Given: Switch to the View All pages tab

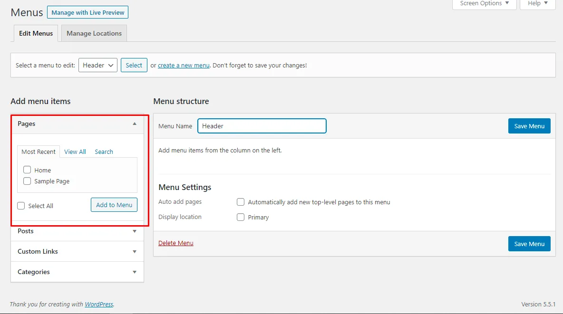Looking at the screenshot, I should coord(75,152).
